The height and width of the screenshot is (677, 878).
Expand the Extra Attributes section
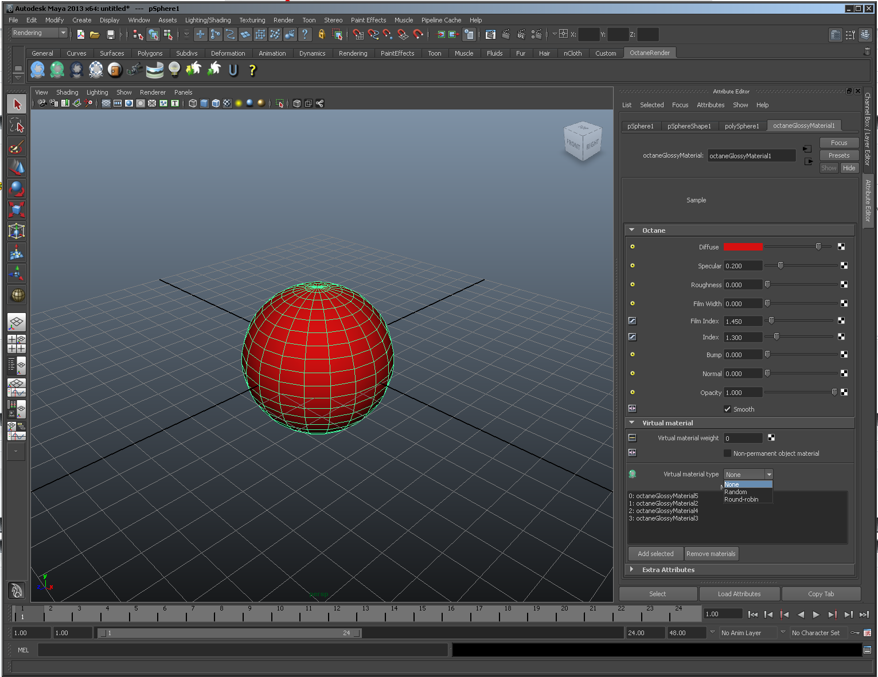click(632, 569)
